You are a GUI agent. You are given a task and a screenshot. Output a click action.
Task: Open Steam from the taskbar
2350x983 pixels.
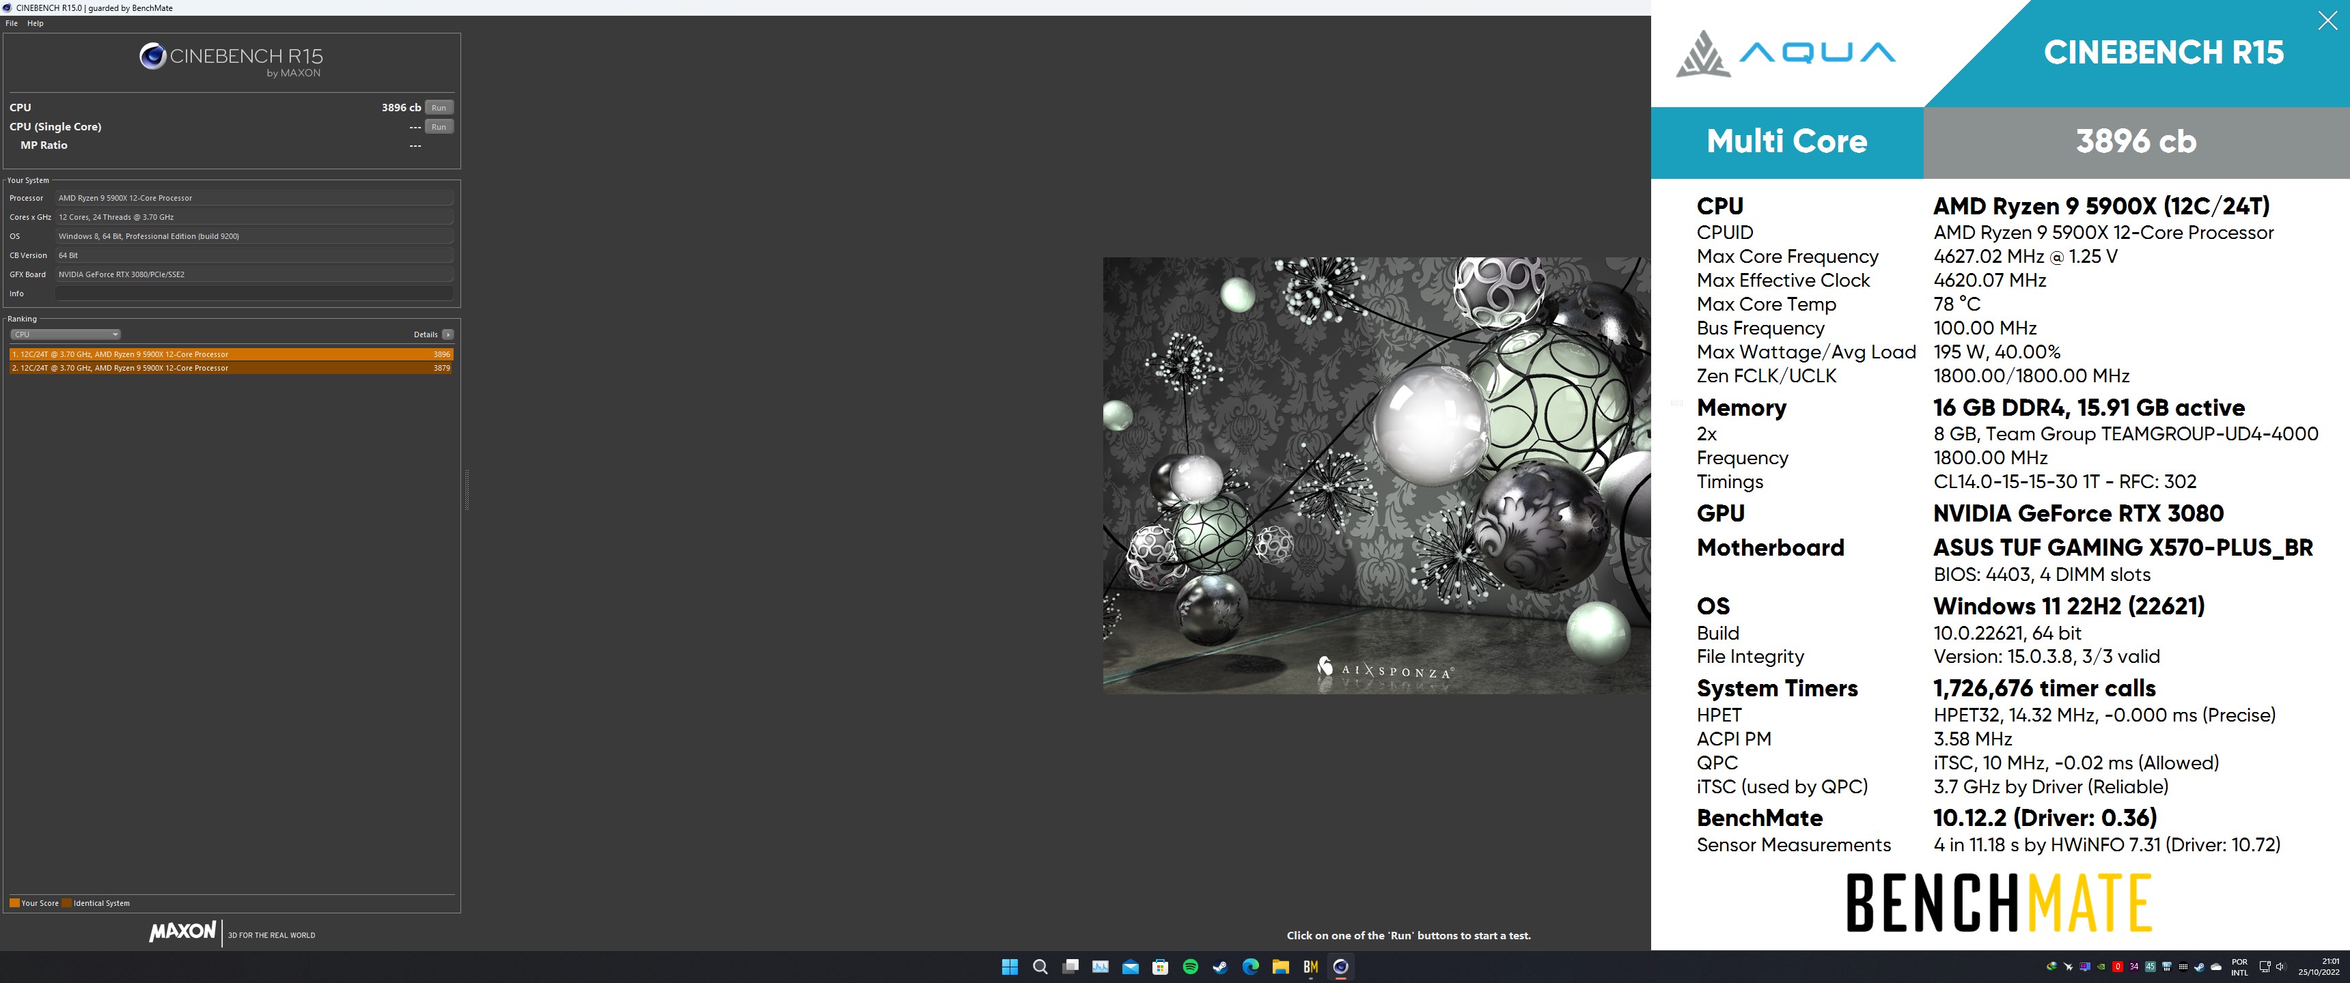1221,967
